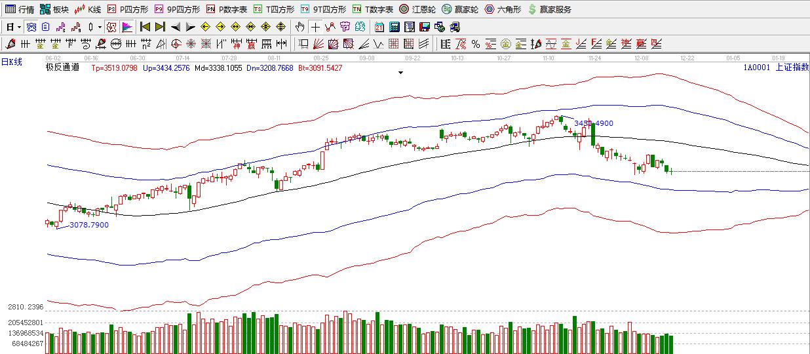The image size is (810, 354).
Task: Open the 行情 market quotes view
Action: point(20,9)
